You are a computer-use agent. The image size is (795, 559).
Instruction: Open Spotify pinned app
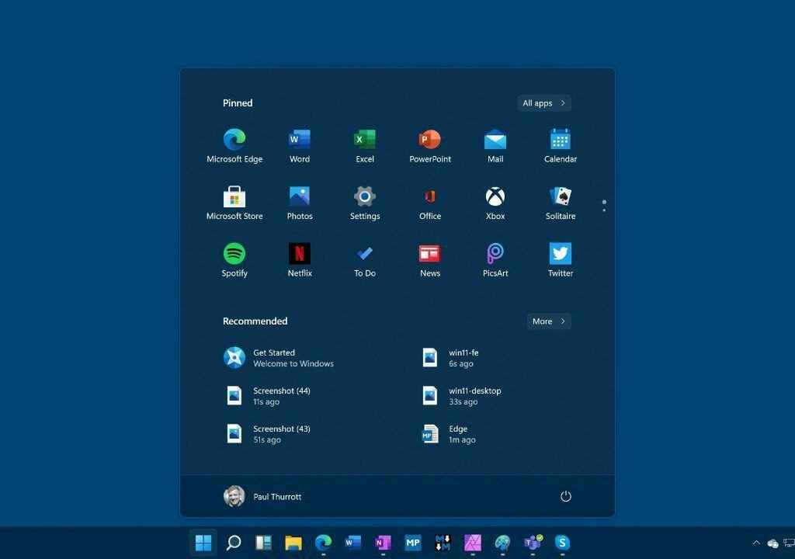pos(234,260)
